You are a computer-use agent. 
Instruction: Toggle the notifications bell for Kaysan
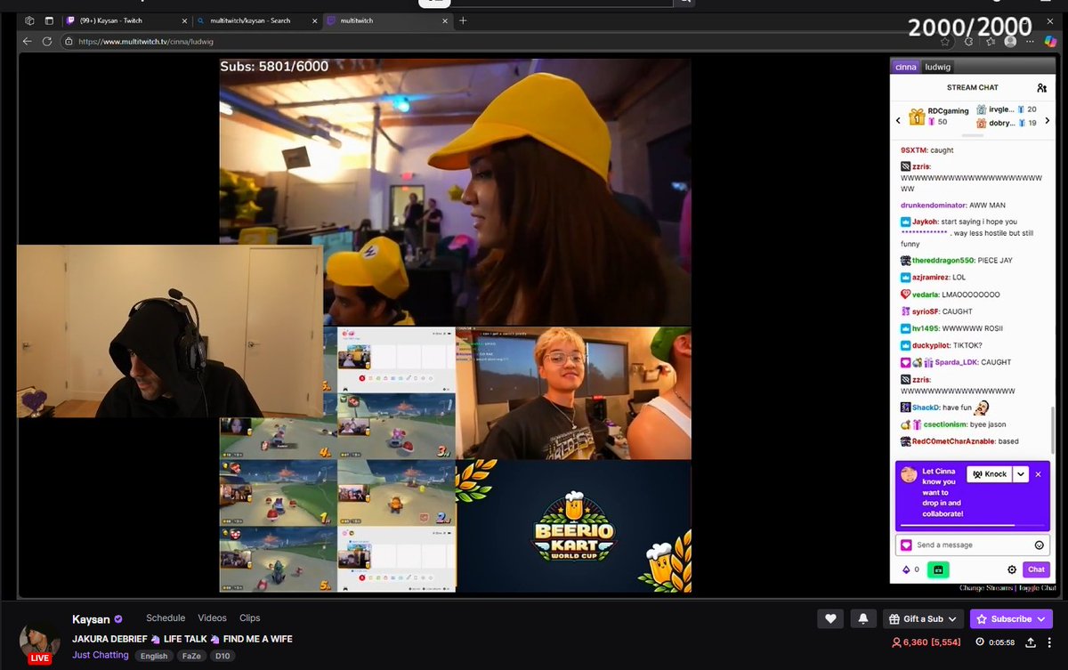[862, 618]
